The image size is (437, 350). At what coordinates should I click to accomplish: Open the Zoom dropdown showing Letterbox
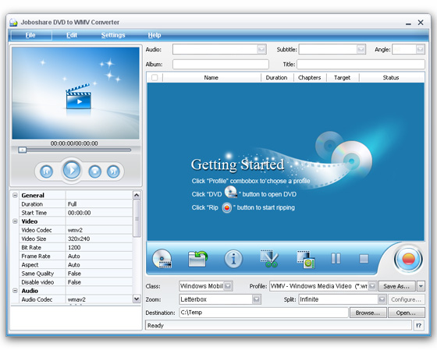[256, 299]
